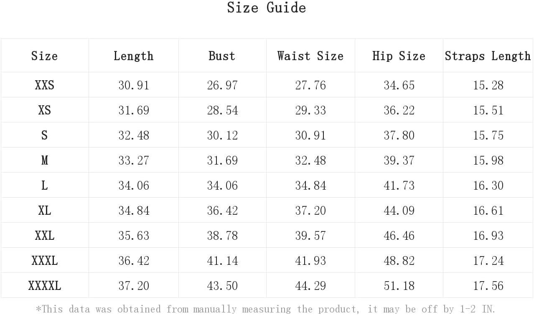Select hip value 46.46 for XXL
This screenshot has width=534, height=315.
pos(399,236)
